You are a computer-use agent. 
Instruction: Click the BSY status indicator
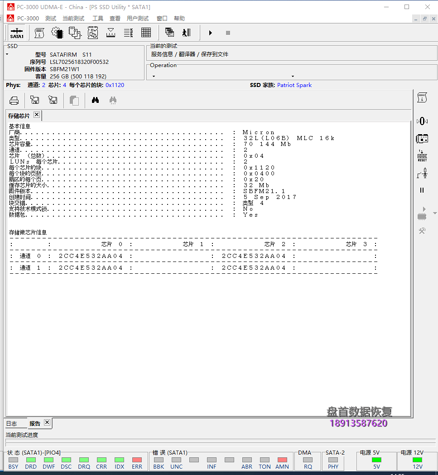13,460
